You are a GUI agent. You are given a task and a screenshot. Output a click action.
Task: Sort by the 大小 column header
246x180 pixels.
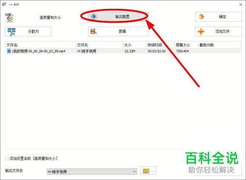[134, 45]
